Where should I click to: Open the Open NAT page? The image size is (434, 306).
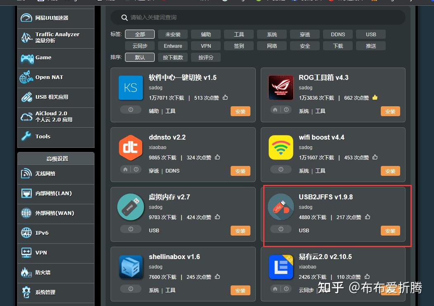click(56, 78)
